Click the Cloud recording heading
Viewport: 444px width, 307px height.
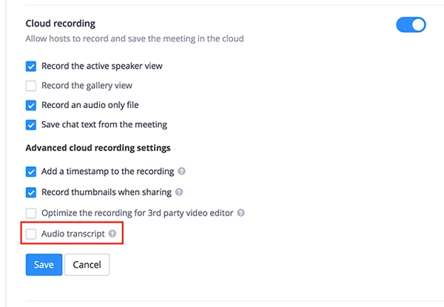coord(61,24)
